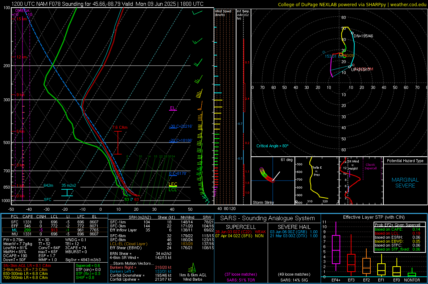Click the SARS: 51% TOR text

[241, 280]
